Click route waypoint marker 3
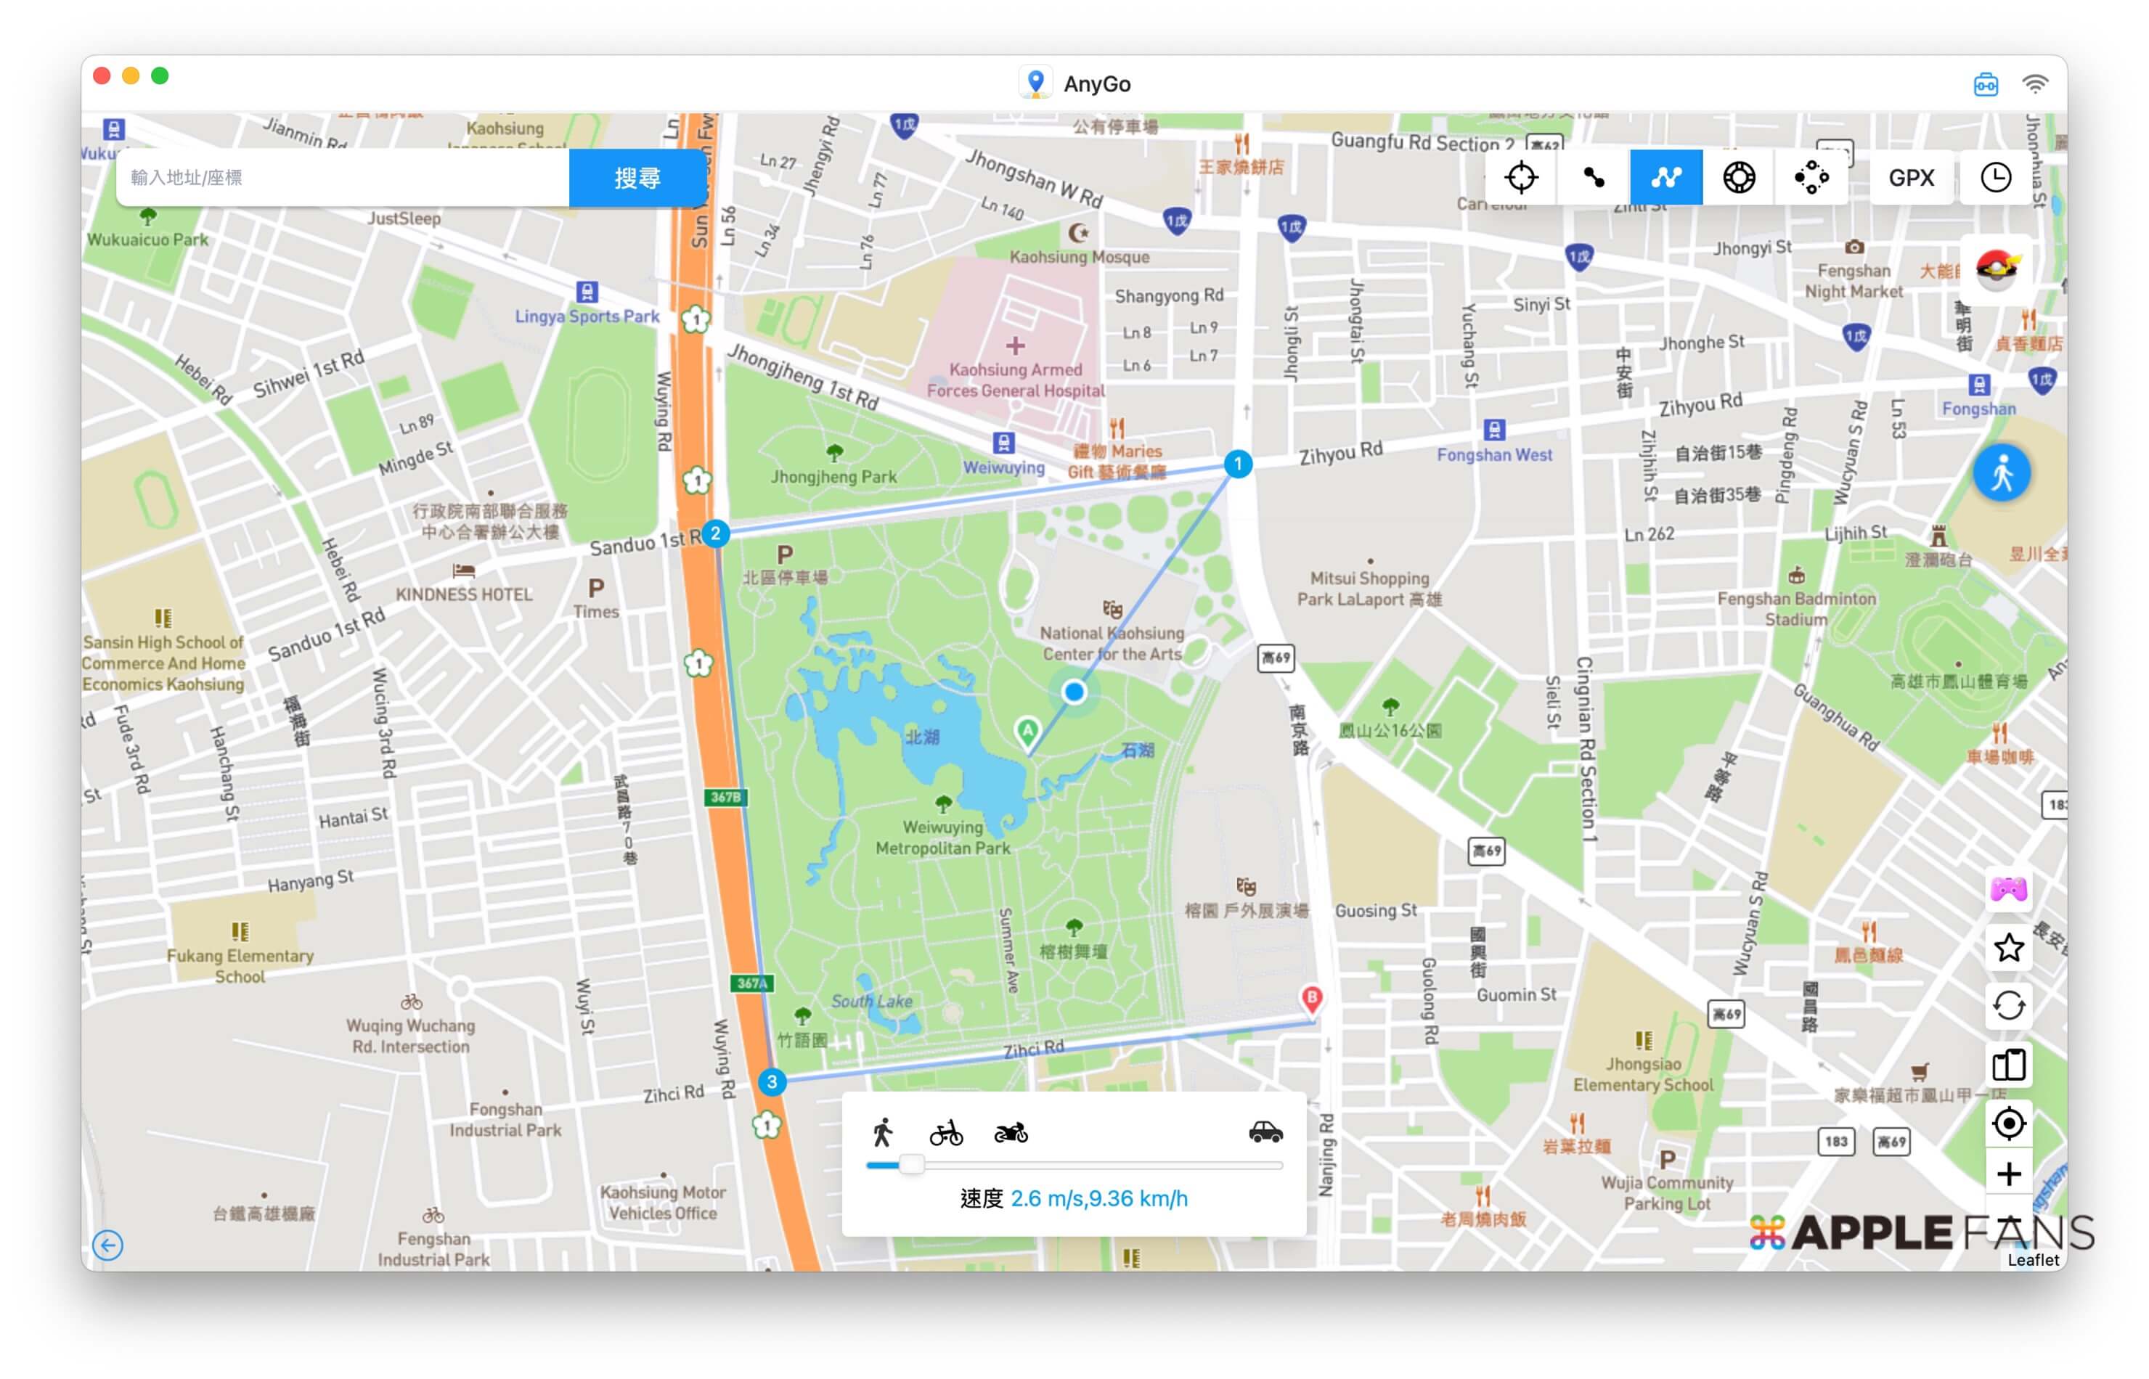 tap(771, 1081)
